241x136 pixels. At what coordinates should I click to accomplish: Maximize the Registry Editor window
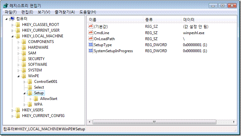pos(222,6)
